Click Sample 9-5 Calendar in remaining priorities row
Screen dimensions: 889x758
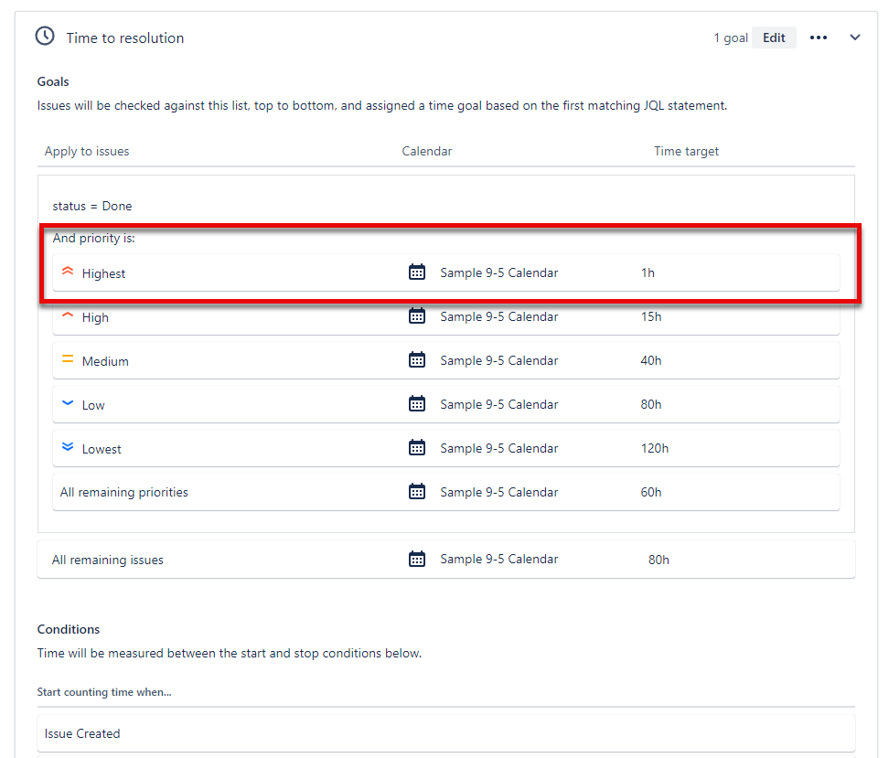point(499,492)
